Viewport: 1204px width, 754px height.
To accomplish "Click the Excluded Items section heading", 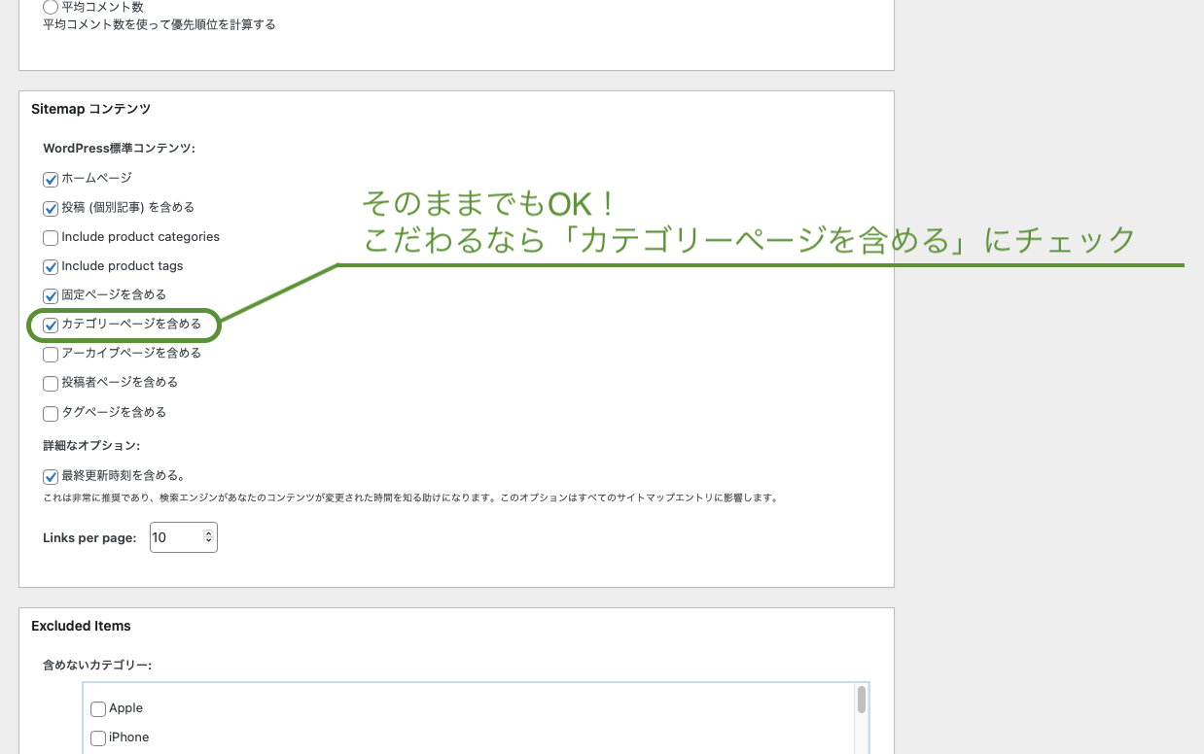I will pos(81,627).
